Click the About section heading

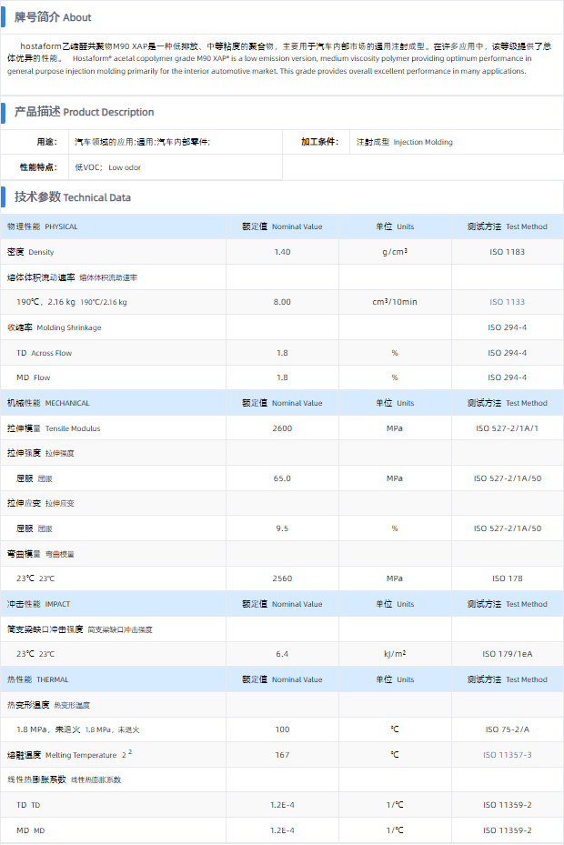click(x=52, y=17)
